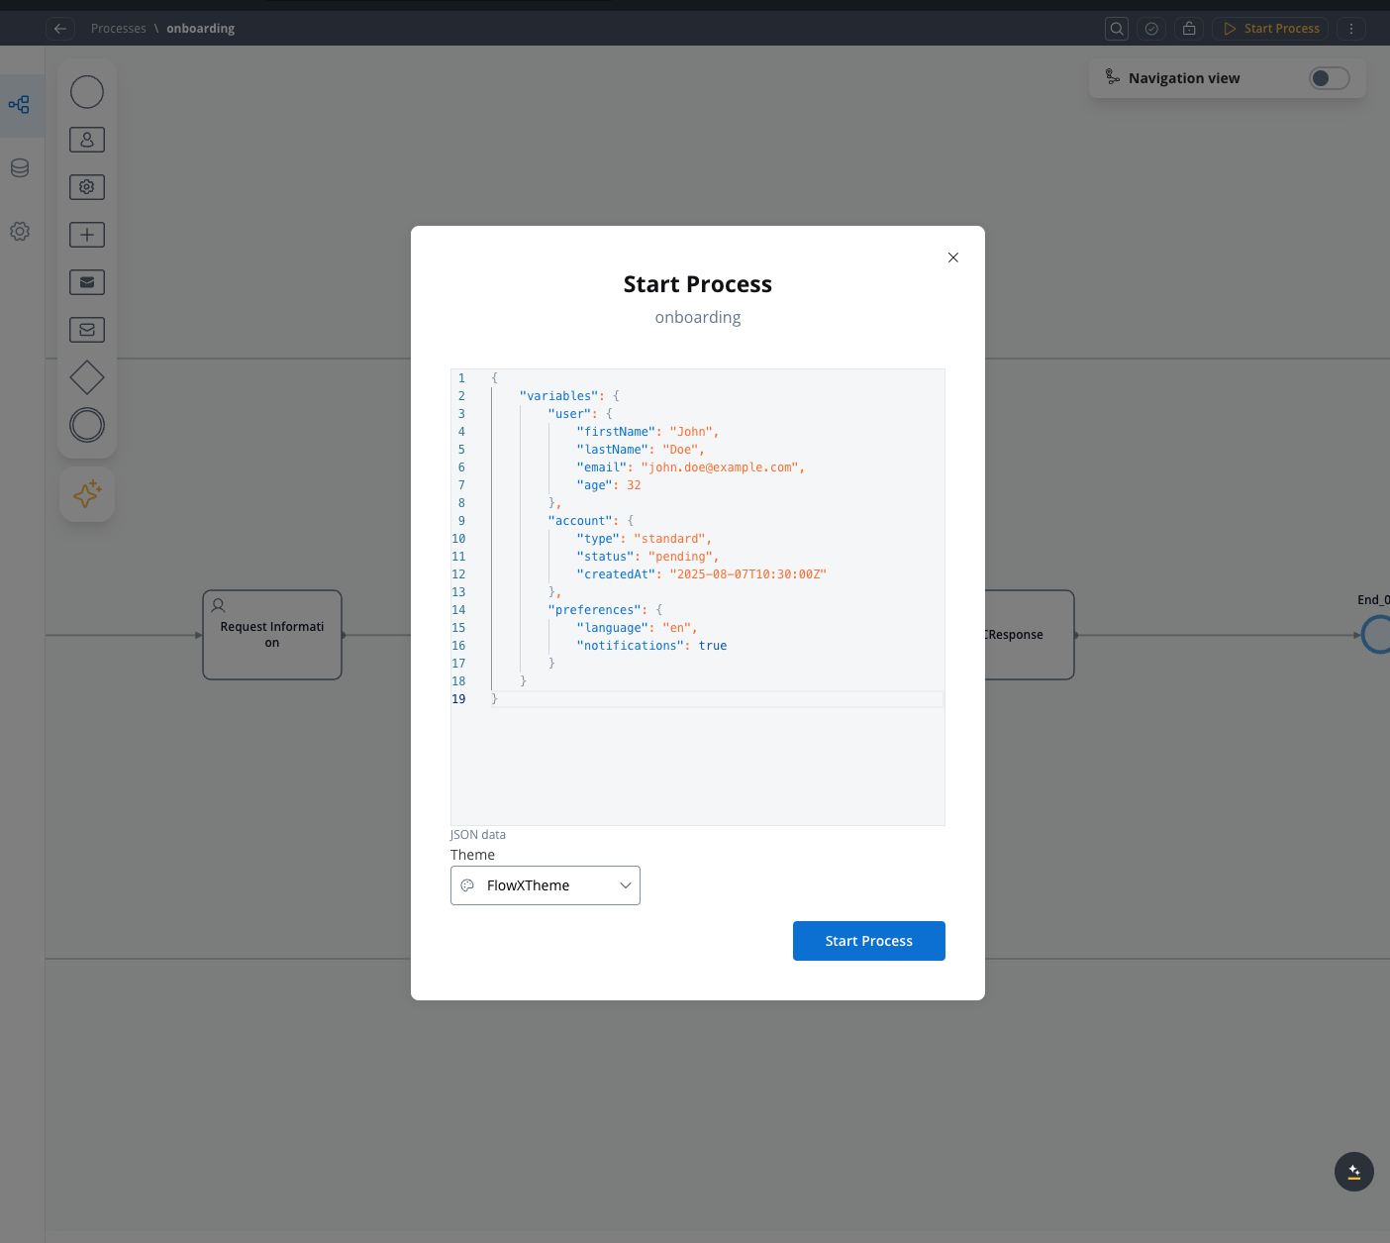The image size is (1390, 1243).
Task: Select the filled envelope send-message node
Action: point(87,282)
